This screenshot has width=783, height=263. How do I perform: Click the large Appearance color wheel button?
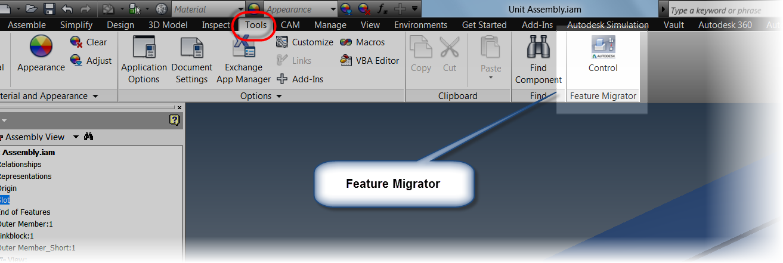(41, 54)
